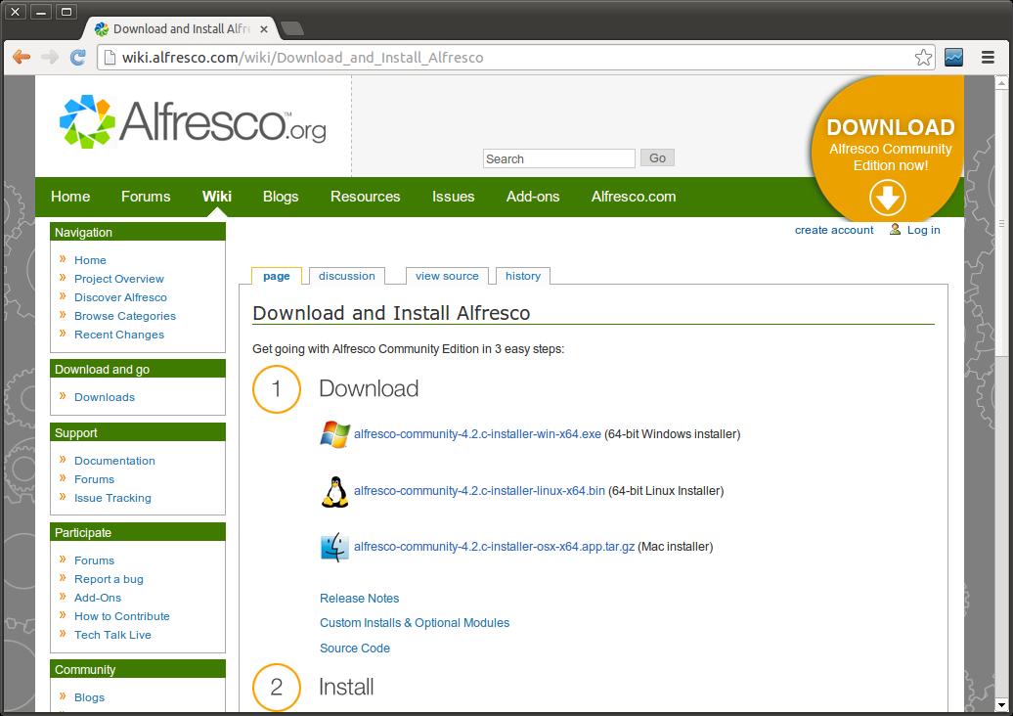Open Recent Changes sidebar link
Viewport: 1013px width, 716px height.
(119, 335)
